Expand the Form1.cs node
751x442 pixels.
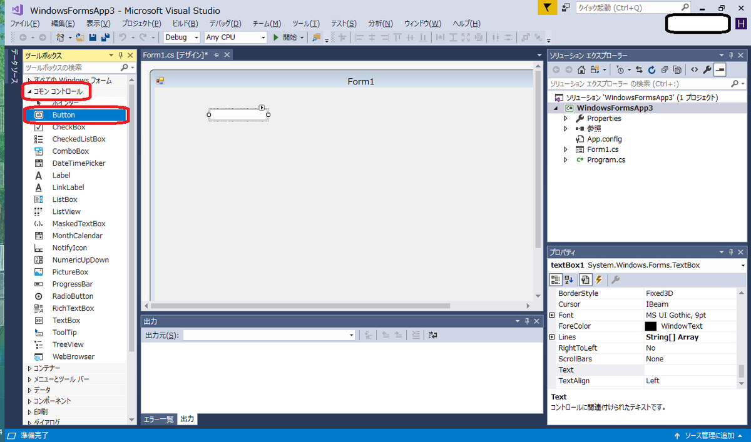[565, 149]
